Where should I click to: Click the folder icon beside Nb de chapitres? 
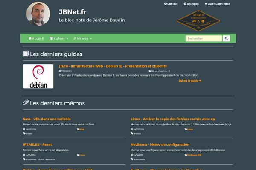150,71
